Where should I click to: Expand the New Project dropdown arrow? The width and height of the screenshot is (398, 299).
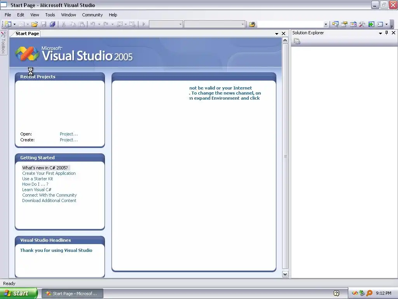coord(14,24)
